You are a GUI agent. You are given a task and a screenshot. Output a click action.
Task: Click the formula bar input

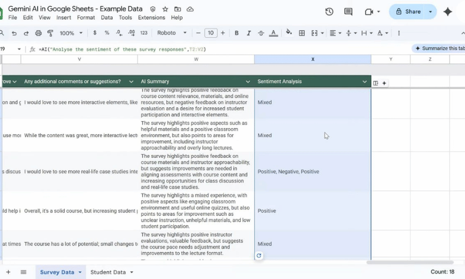click(223, 49)
